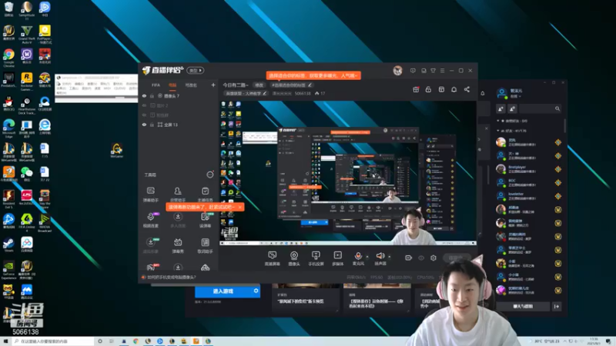Viewport: 616px width, 346px height.
Task: Expand the microphone options arrow
Action: click(367, 257)
